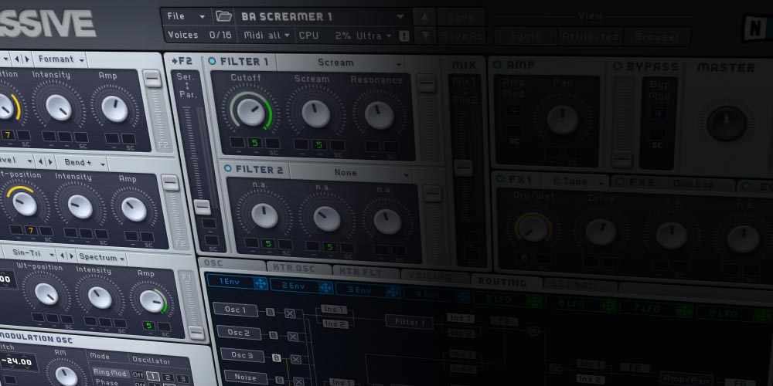Open the Attributes view
The height and width of the screenshot is (386, 773).
[590, 36]
